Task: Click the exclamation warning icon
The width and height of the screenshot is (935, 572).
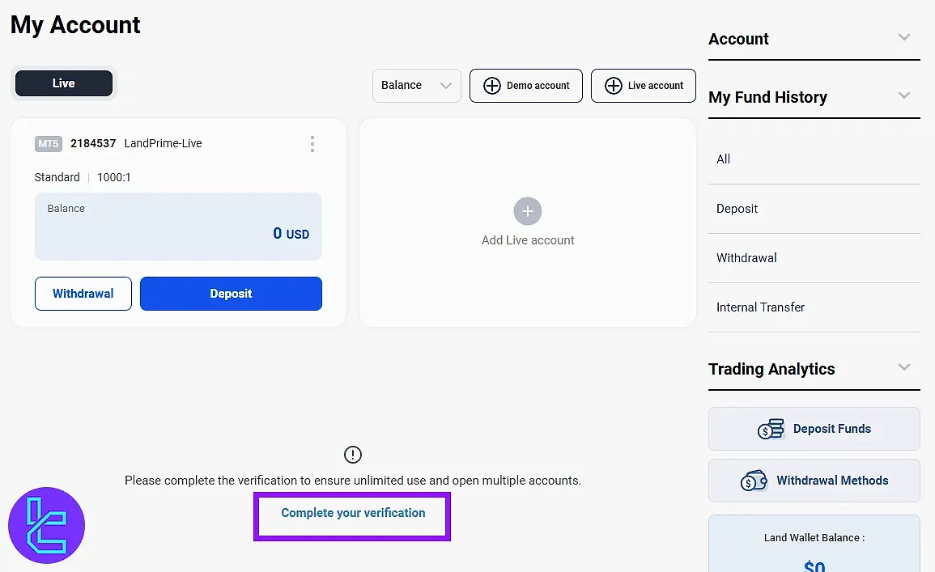Action: [x=352, y=455]
